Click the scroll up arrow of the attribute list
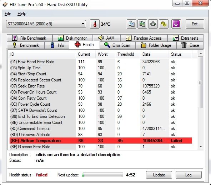 (201, 53)
